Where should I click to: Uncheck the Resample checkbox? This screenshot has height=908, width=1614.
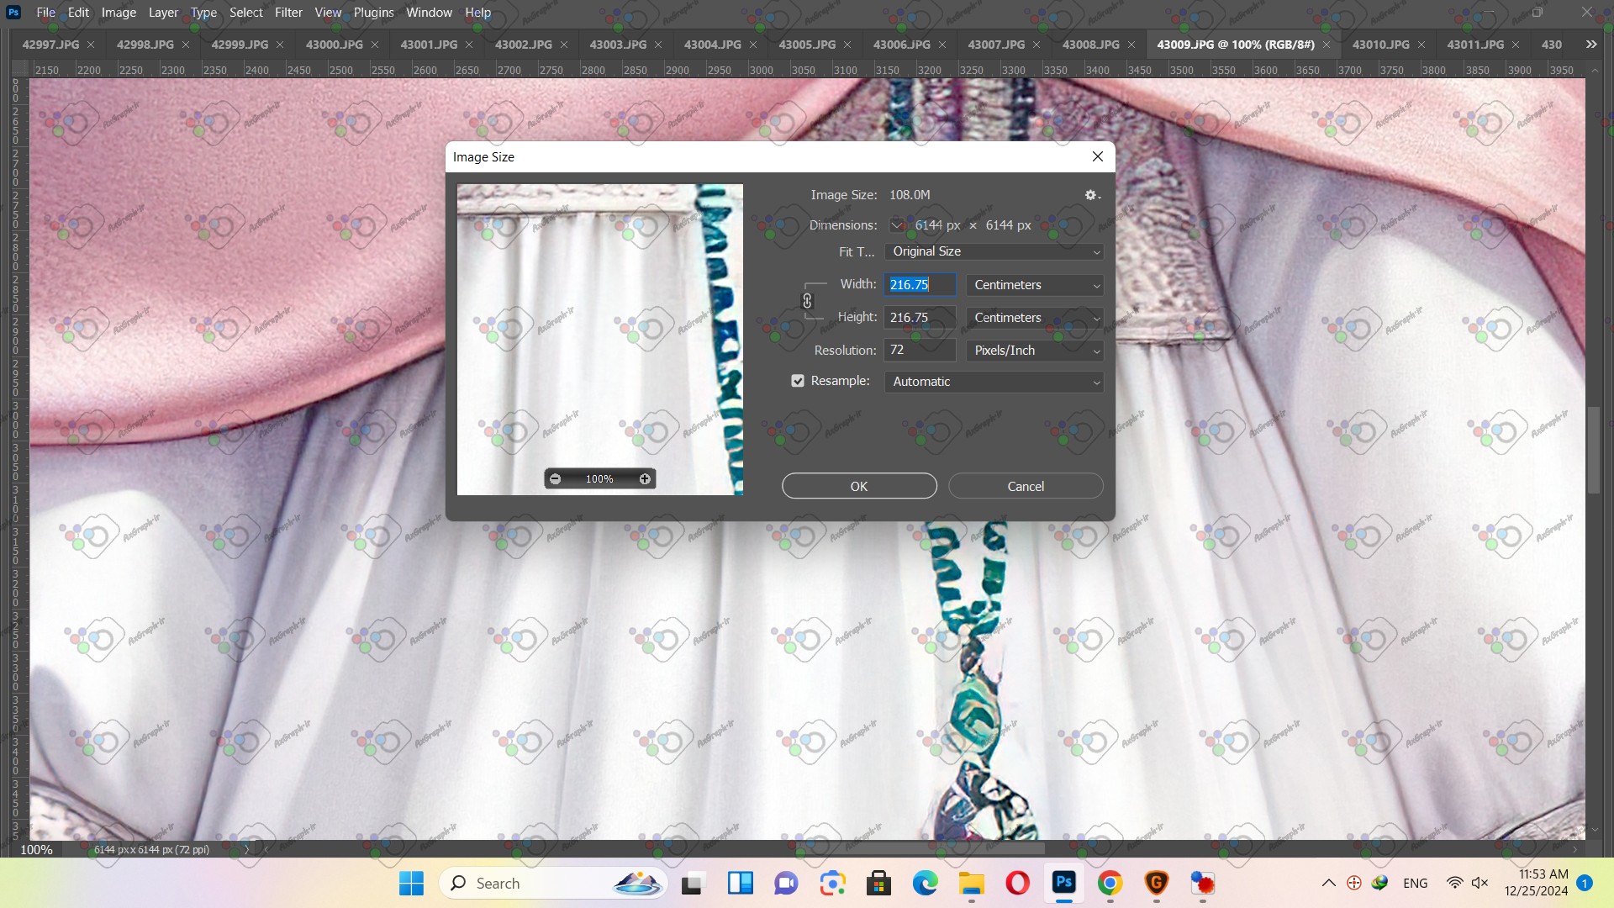tap(798, 381)
